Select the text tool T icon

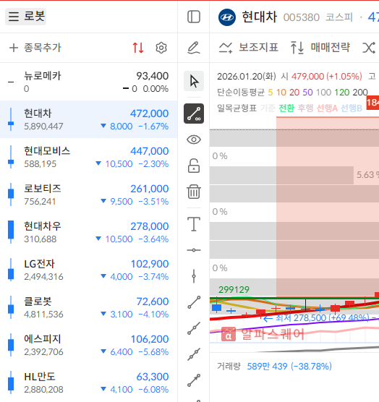[x=194, y=224]
